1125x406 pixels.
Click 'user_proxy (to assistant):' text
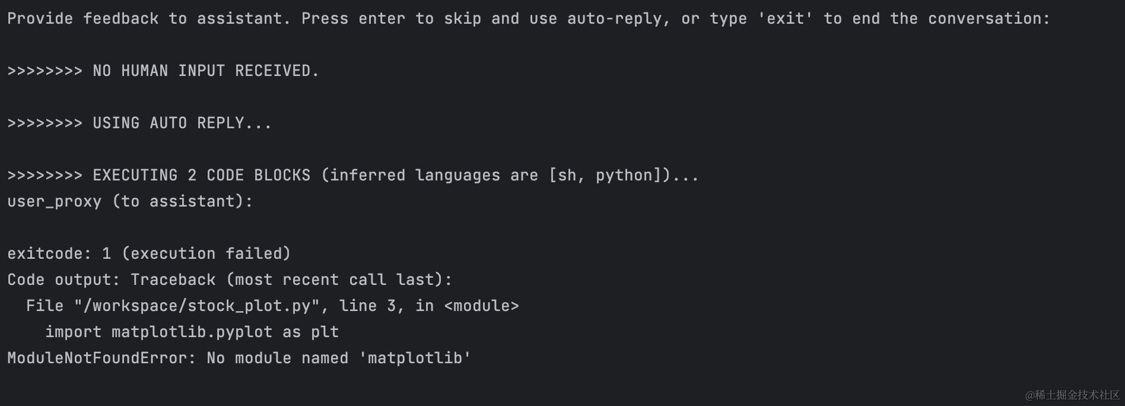click(130, 202)
